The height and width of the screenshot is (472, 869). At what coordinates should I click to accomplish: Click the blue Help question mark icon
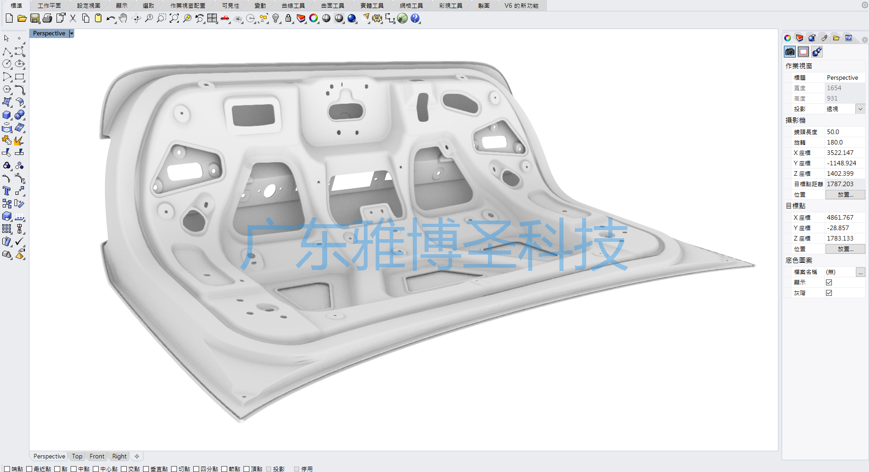415,19
